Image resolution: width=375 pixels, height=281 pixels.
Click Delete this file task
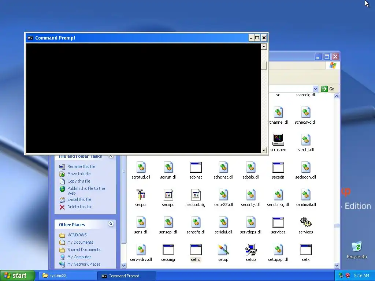(x=80, y=207)
